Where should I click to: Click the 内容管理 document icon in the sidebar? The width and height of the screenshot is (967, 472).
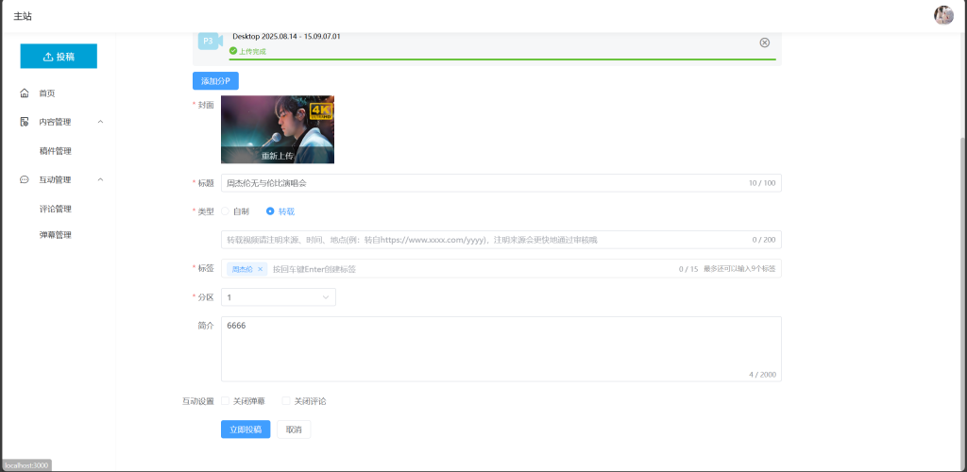[x=25, y=122]
